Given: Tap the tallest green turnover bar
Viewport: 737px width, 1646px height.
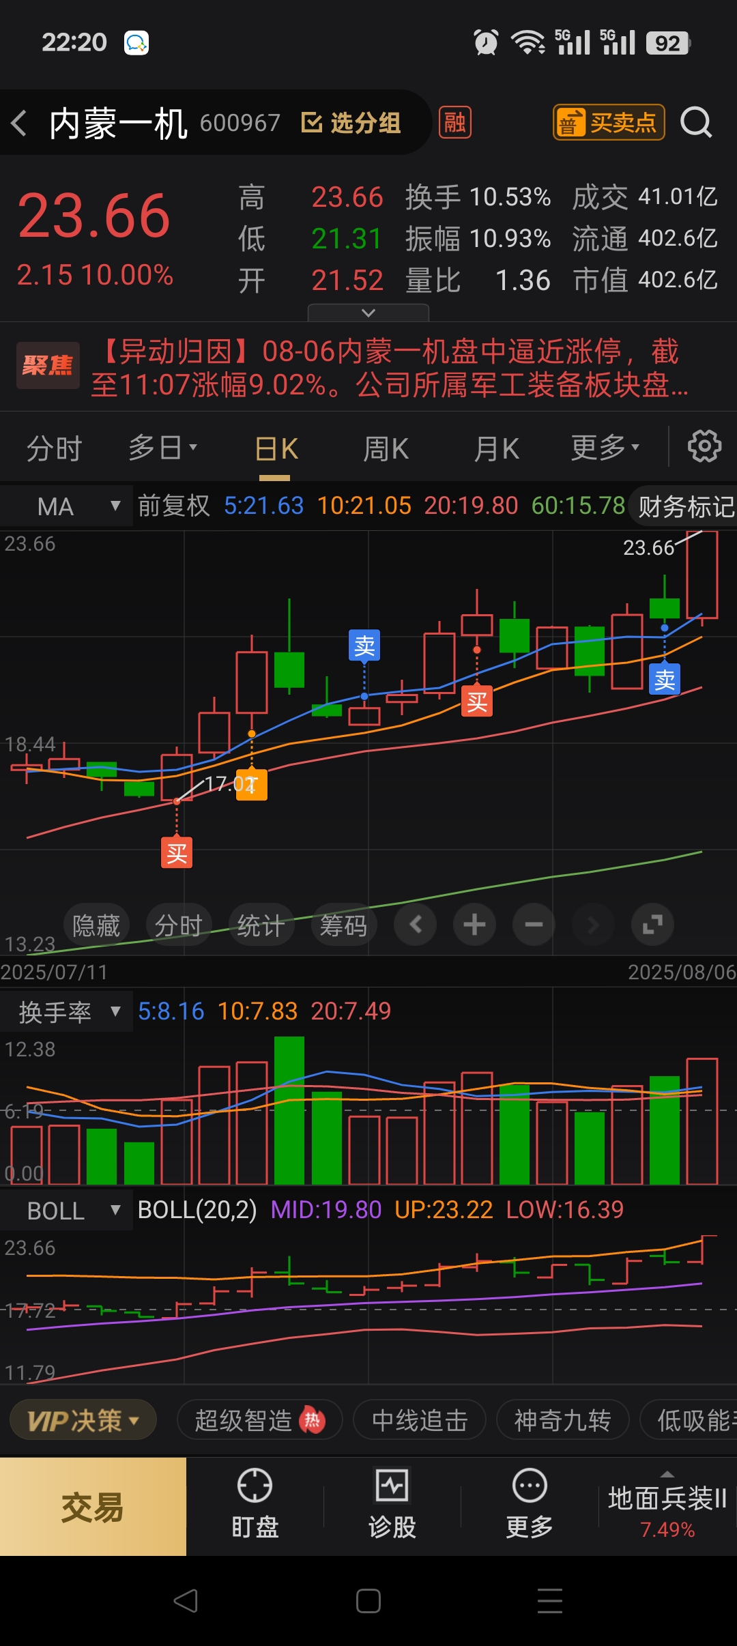Looking at the screenshot, I should coord(289,1110).
